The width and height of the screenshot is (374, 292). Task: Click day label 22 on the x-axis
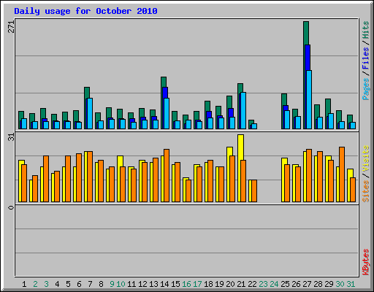(x=252, y=284)
